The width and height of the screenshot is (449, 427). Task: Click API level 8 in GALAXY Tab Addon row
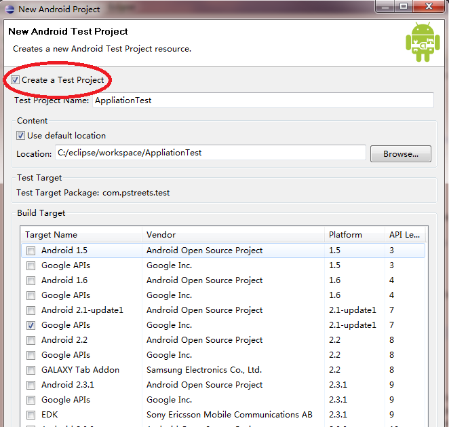click(391, 370)
